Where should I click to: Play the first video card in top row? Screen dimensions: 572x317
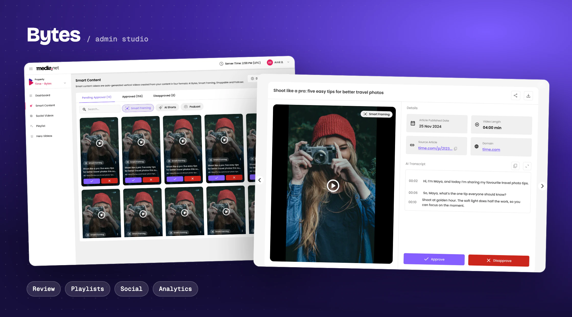tap(100, 143)
